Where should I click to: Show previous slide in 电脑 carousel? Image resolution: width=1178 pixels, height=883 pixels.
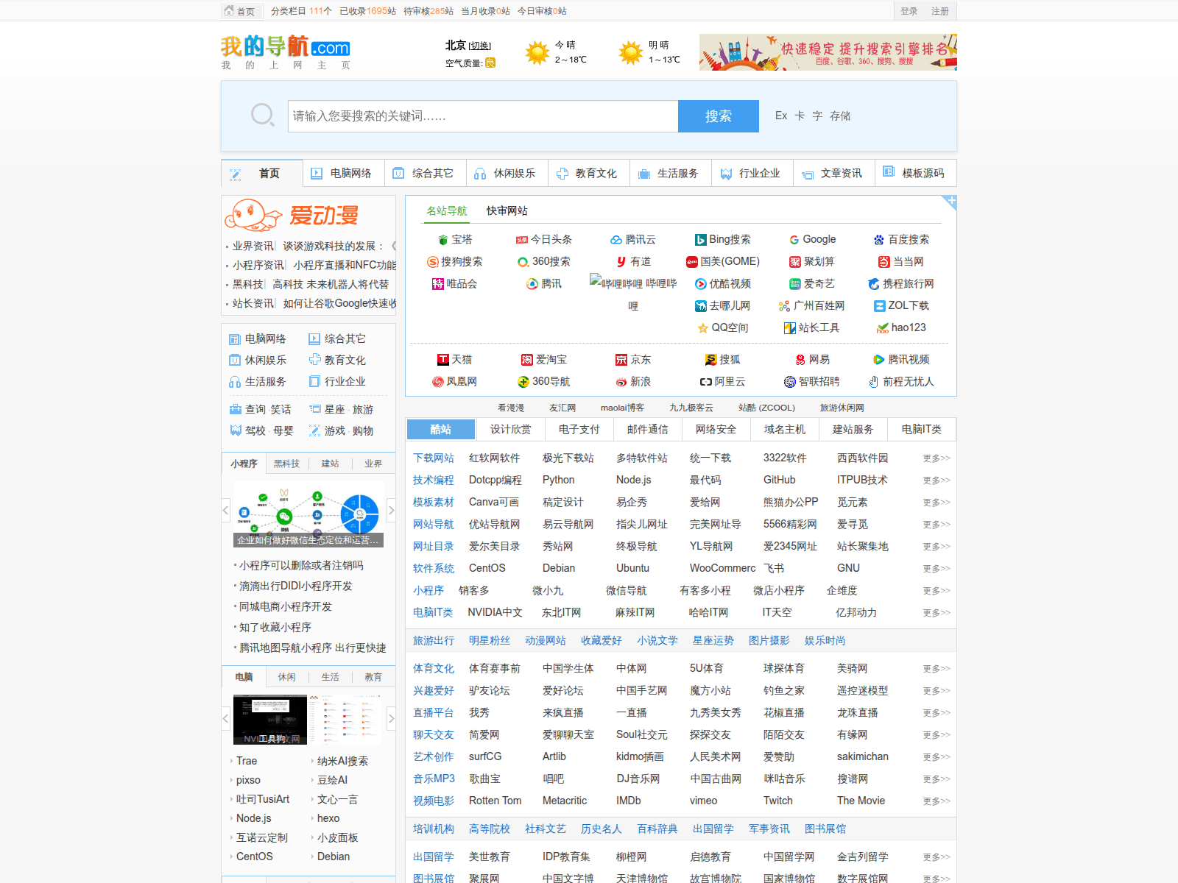(x=226, y=718)
